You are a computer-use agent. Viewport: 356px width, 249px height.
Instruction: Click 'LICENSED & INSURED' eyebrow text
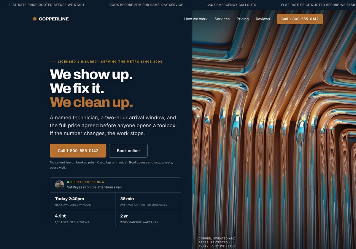tap(77, 62)
